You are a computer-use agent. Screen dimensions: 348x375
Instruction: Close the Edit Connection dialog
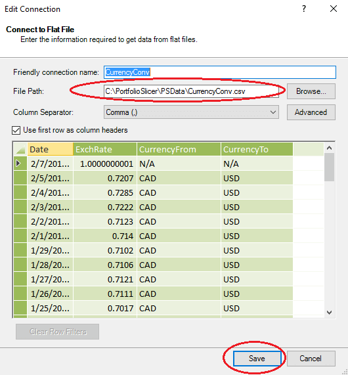point(334,9)
